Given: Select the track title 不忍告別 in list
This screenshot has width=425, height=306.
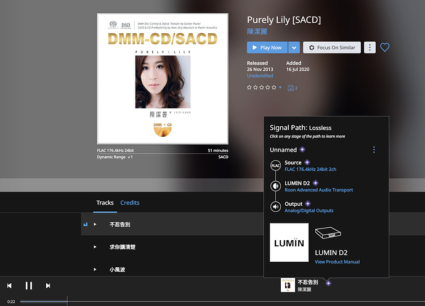Looking at the screenshot, I should (120, 224).
